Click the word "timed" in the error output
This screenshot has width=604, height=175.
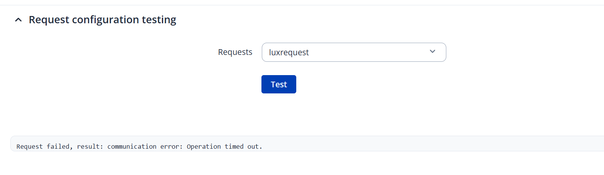(234, 147)
